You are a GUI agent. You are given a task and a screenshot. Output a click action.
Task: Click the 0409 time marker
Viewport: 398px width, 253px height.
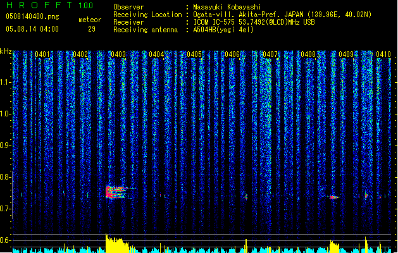click(x=346, y=54)
